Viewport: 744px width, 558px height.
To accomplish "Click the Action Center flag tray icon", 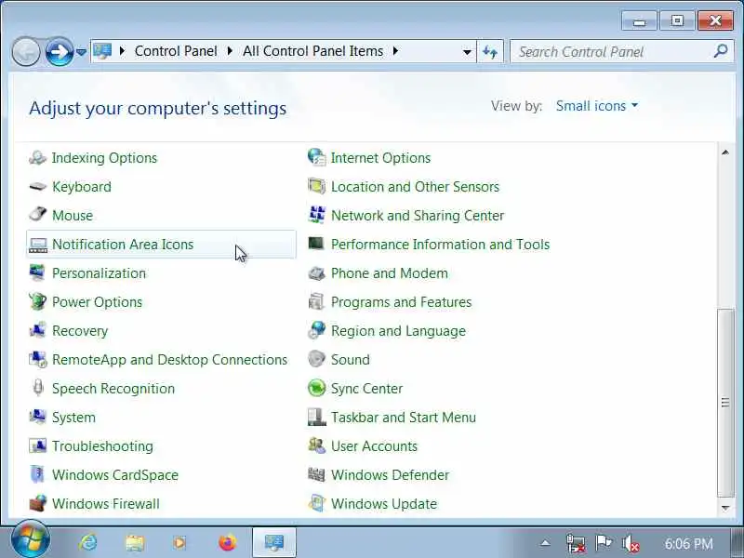I will point(604,542).
